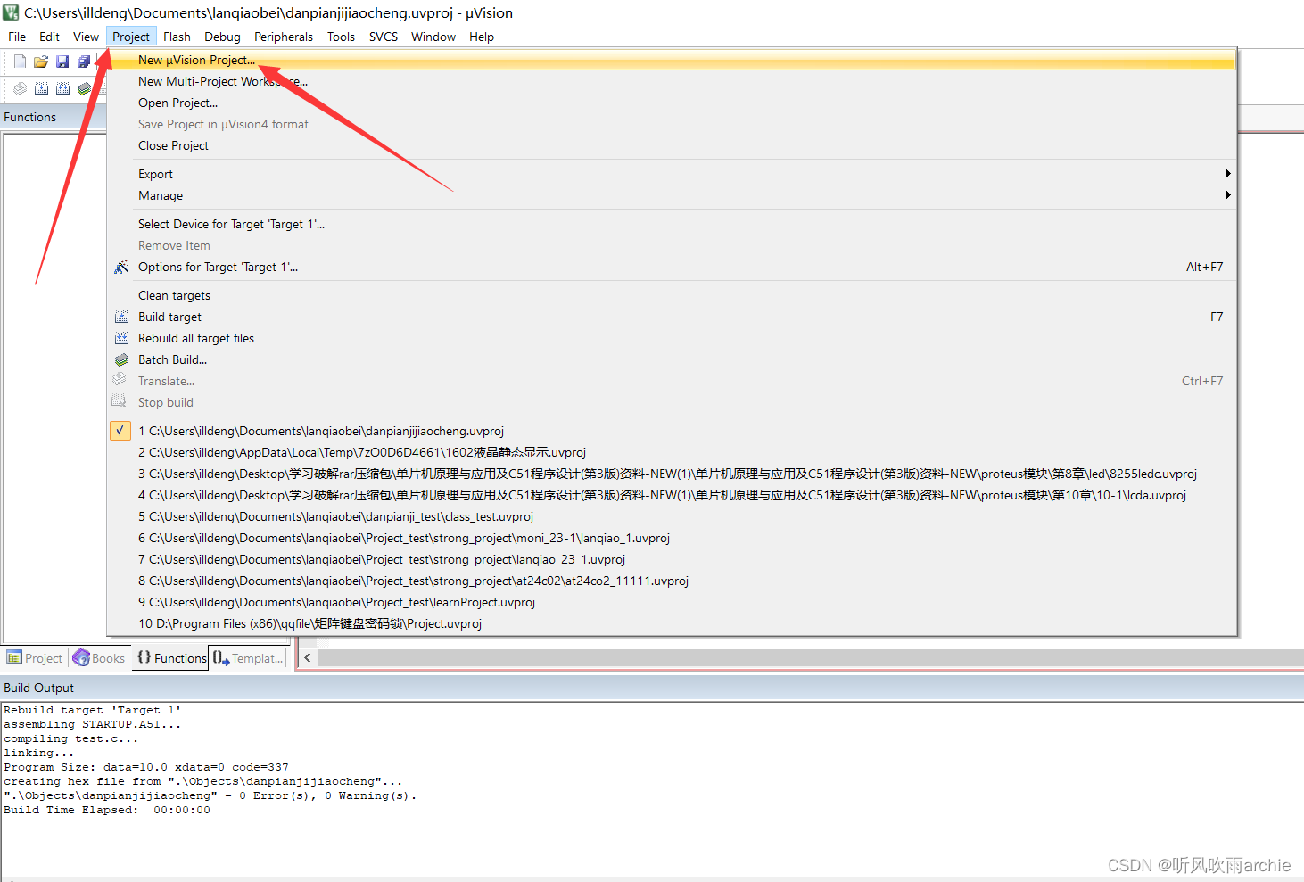Select Clean targets menu entry
This screenshot has height=882, width=1304.
tap(672, 295)
